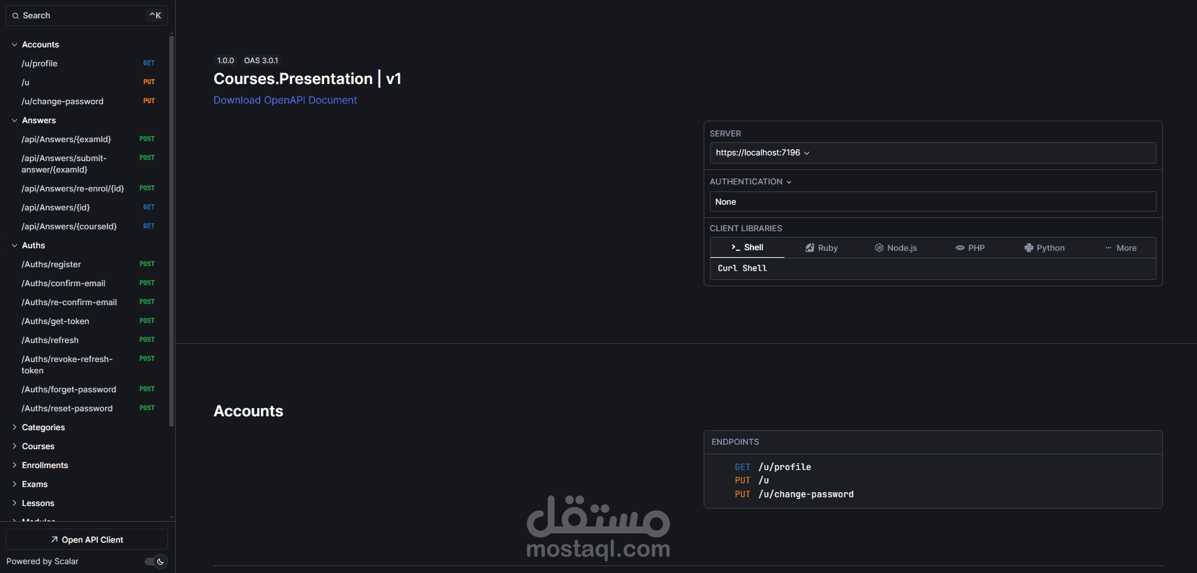Click the magnifier icon in the search bar
Viewport: 1197px width, 573px height.
15,15
